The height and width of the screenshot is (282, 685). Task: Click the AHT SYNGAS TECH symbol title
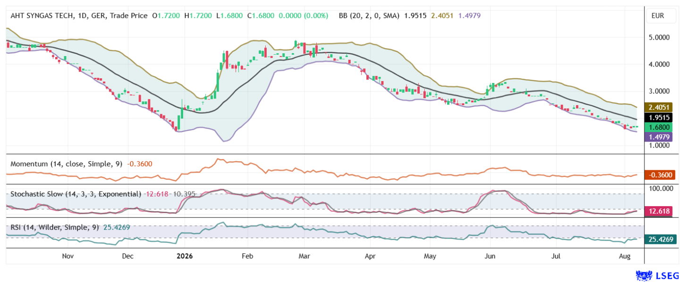pos(41,16)
